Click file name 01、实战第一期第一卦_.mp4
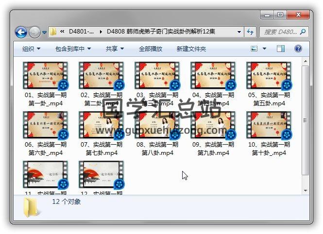The height and width of the screenshot is (234, 323). 46,99
